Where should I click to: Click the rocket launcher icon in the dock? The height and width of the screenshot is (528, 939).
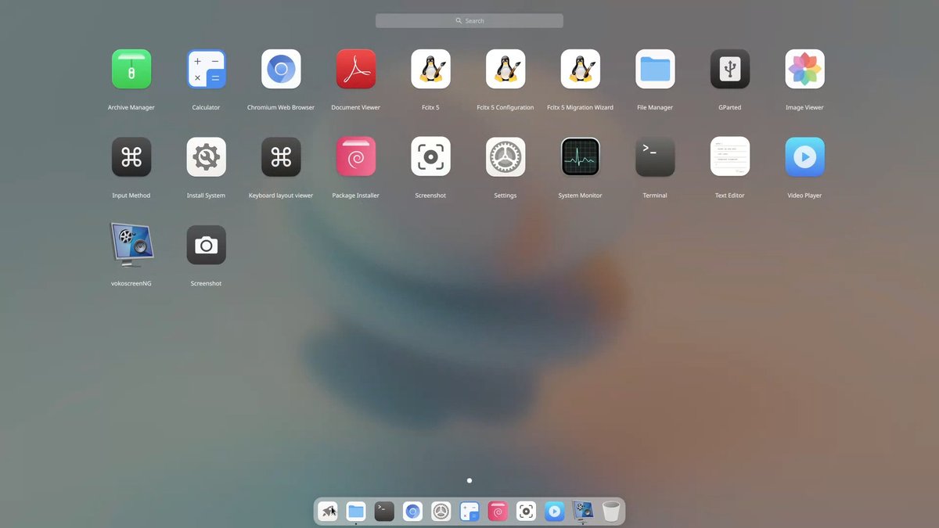[328, 512]
